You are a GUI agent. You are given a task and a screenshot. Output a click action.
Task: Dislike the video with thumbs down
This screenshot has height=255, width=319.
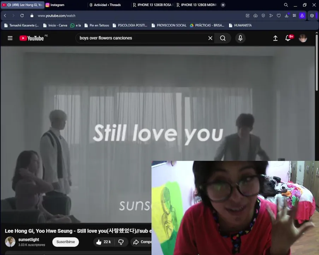click(x=121, y=242)
